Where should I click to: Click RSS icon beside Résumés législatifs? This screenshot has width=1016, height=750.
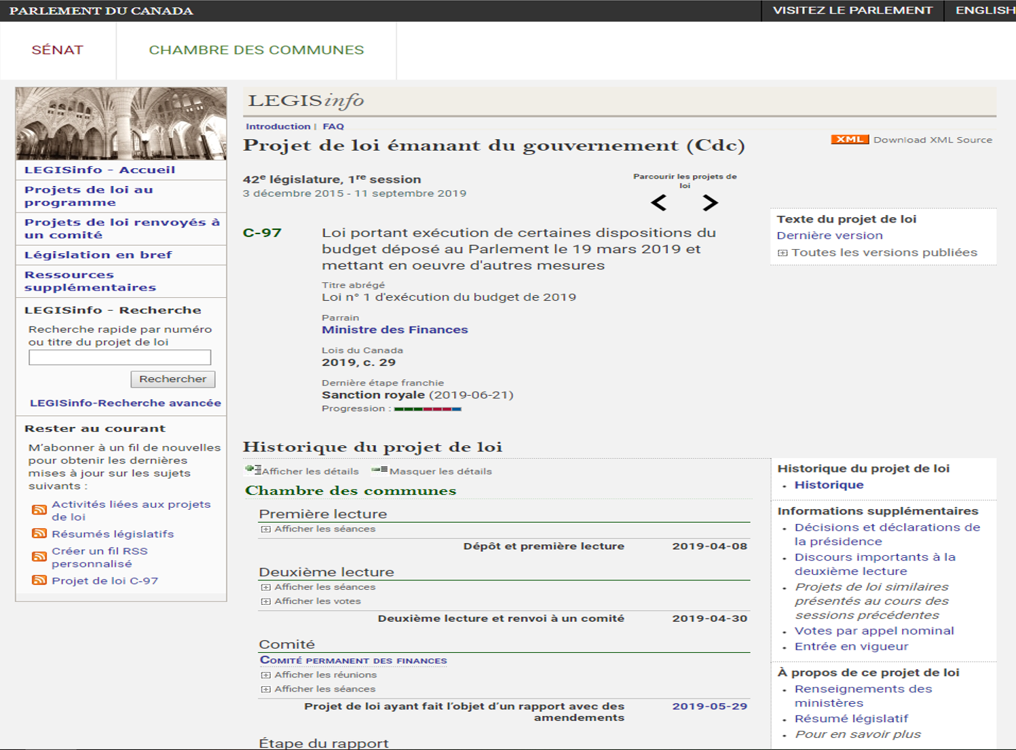[x=39, y=534]
